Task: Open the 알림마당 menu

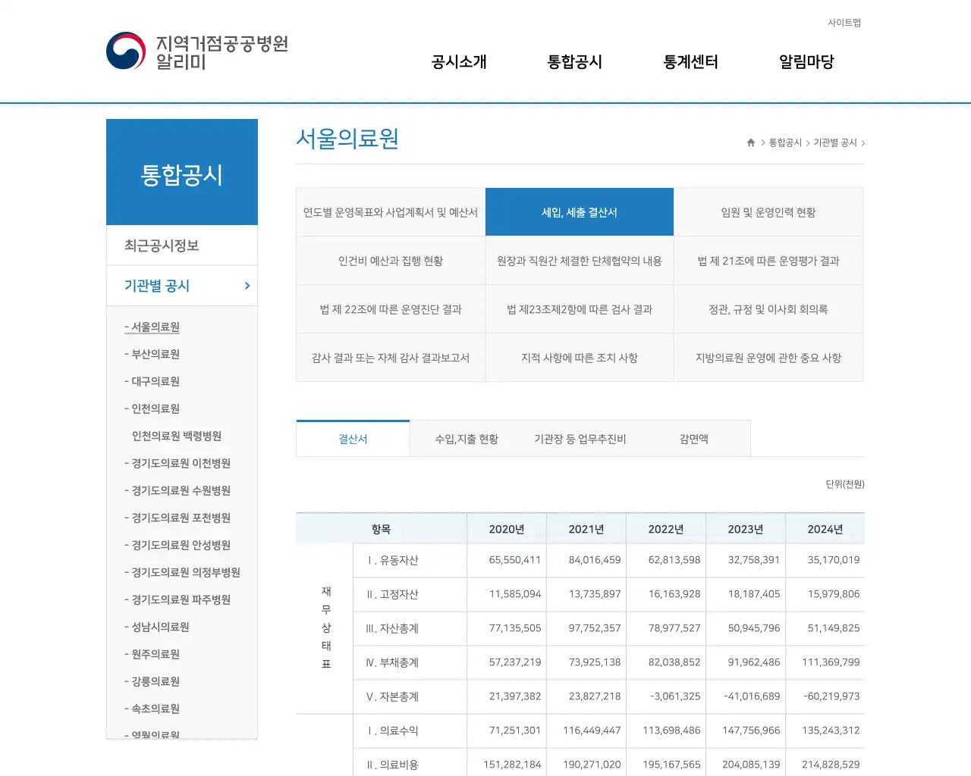Action: [806, 62]
